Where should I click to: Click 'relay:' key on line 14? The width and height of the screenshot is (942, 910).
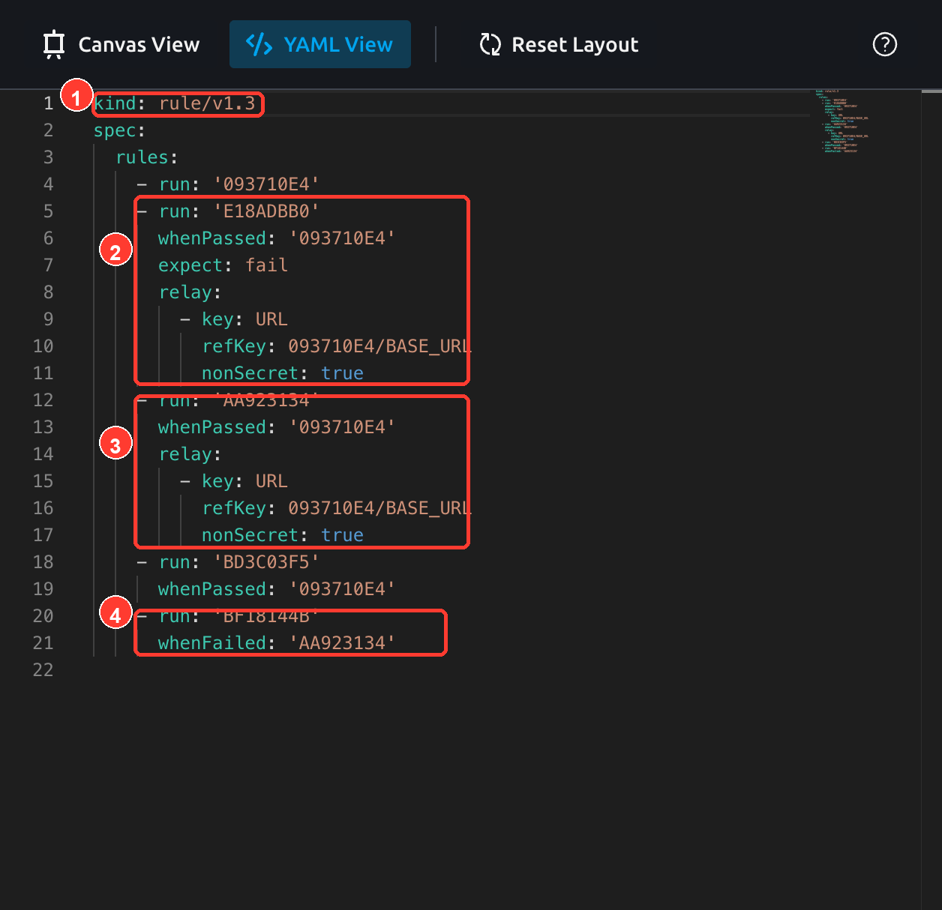(190, 454)
